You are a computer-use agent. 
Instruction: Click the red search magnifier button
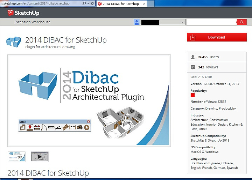(x=241, y=22)
